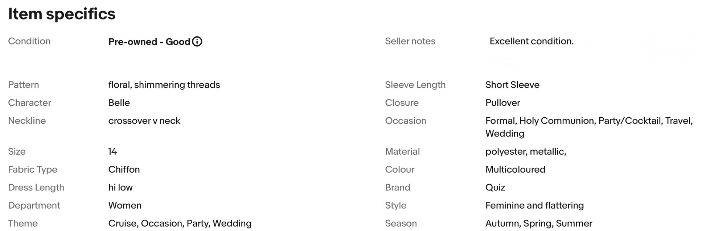Click the Excellent condition seller note
Viewport: 706px width, 231px height.
pos(531,41)
